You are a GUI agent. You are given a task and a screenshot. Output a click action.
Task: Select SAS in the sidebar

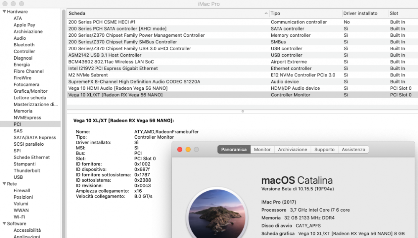(x=18, y=131)
